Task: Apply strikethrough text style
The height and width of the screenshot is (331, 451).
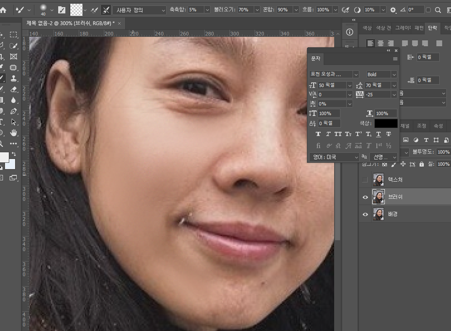Action: click(388, 134)
